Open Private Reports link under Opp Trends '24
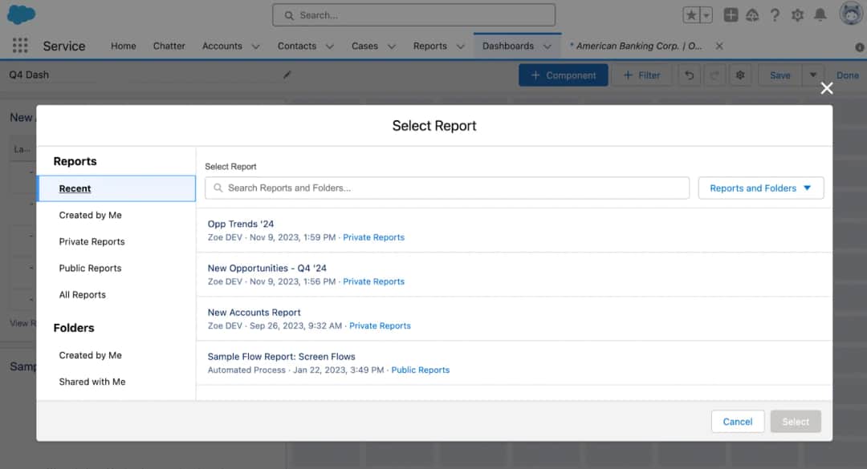The height and width of the screenshot is (469, 867). [x=374, y=237]
